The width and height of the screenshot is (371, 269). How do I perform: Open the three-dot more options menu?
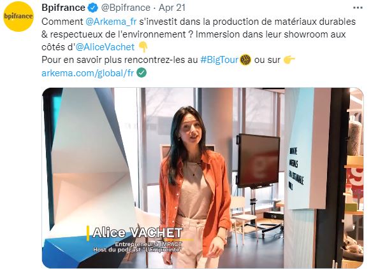coord(358,8)
